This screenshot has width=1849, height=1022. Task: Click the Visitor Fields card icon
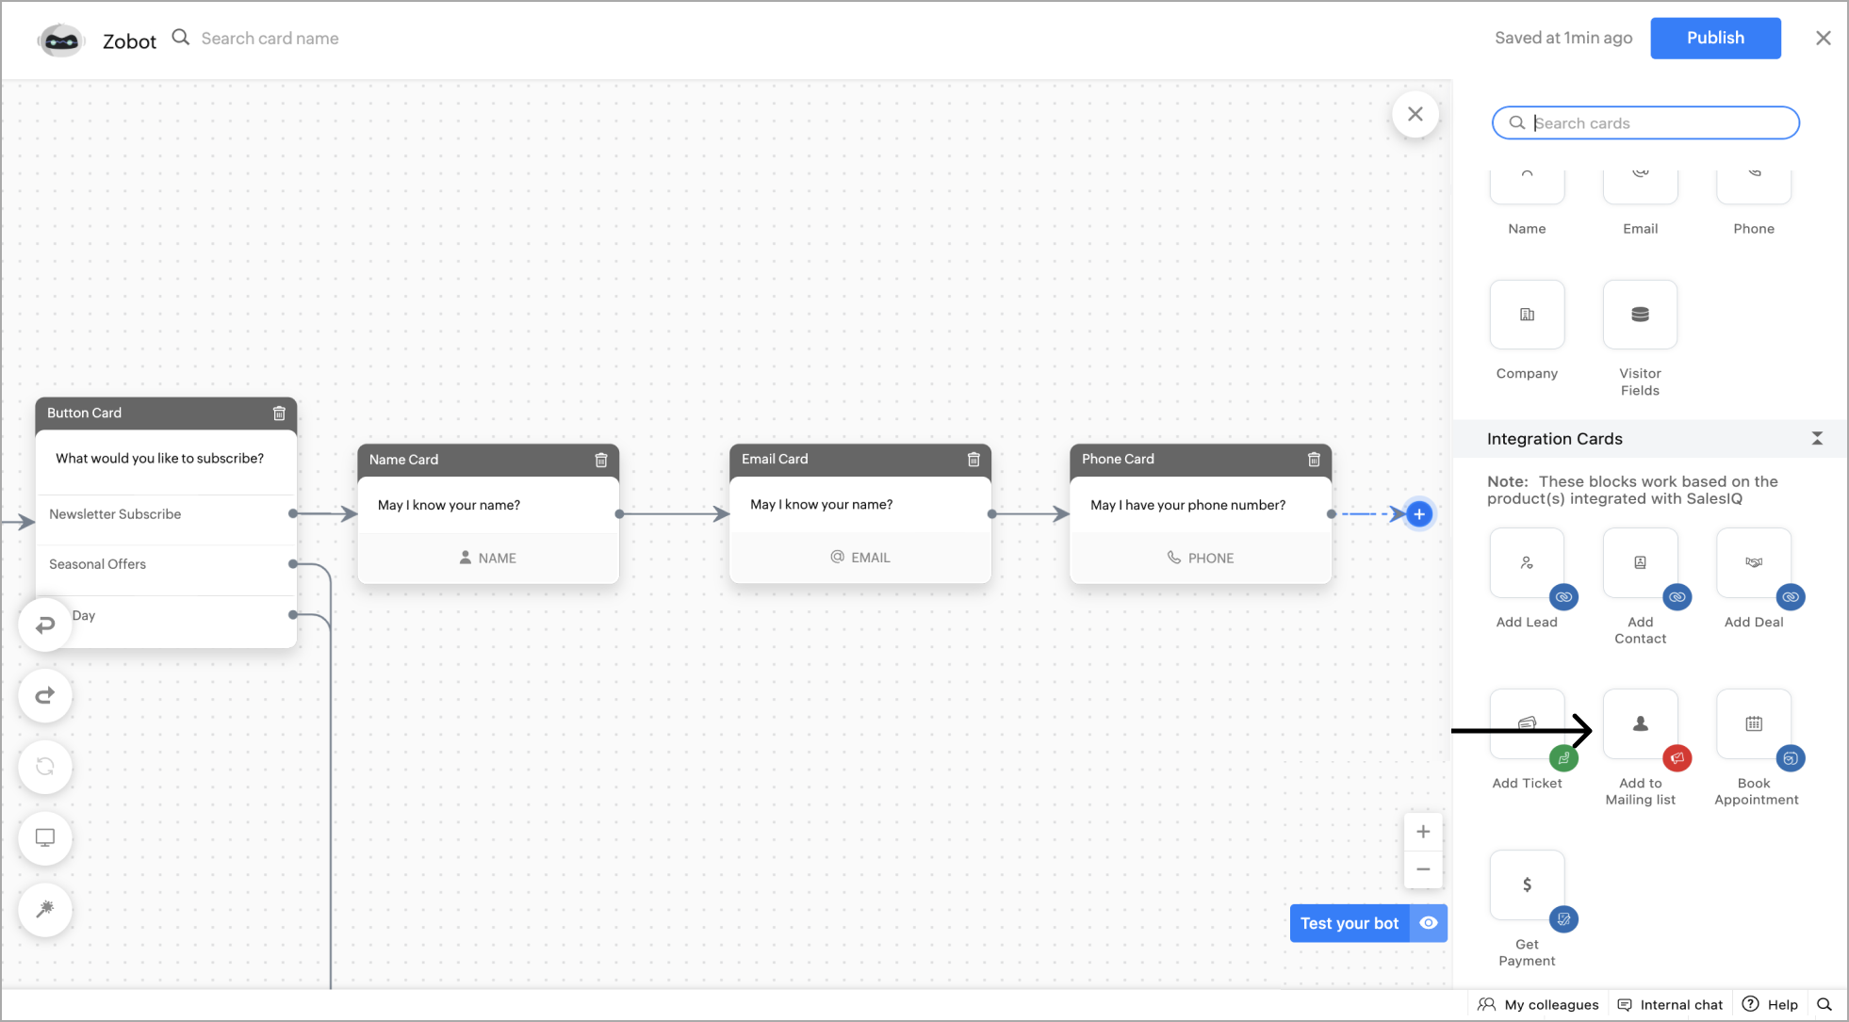[1640, 315]
